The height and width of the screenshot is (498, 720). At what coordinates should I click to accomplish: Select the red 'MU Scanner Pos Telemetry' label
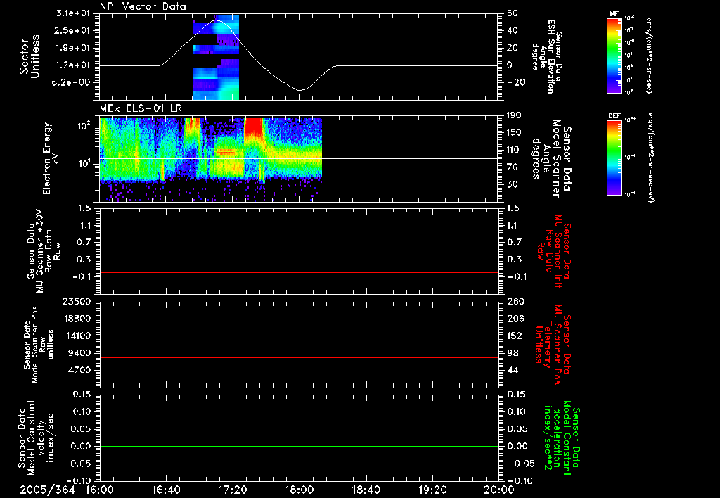[x=553, y=345]
